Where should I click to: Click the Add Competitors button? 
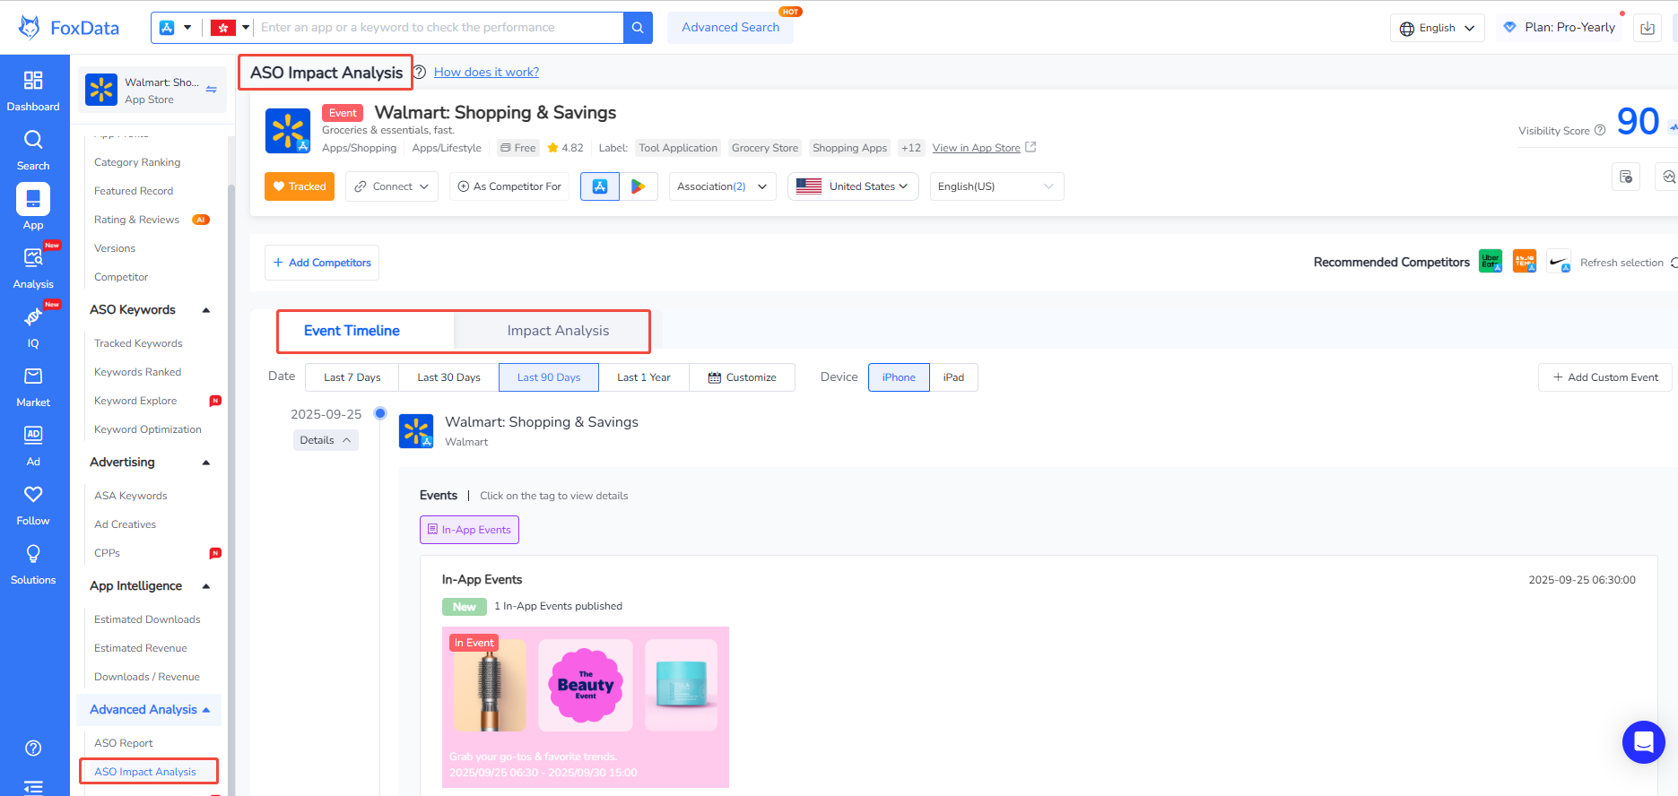[x=322, y=263]
